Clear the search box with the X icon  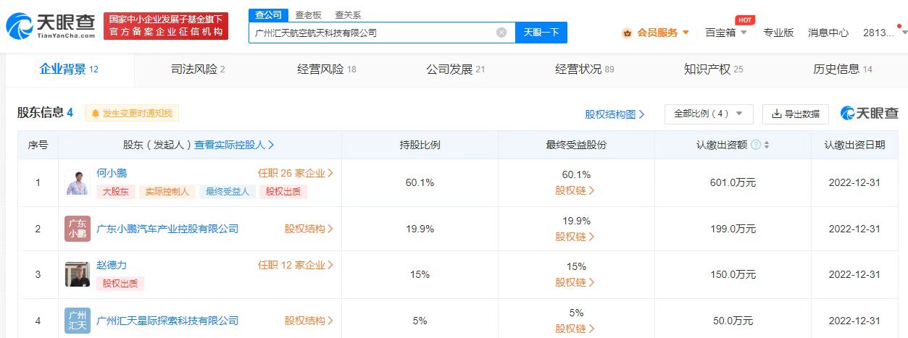(501, 33)
